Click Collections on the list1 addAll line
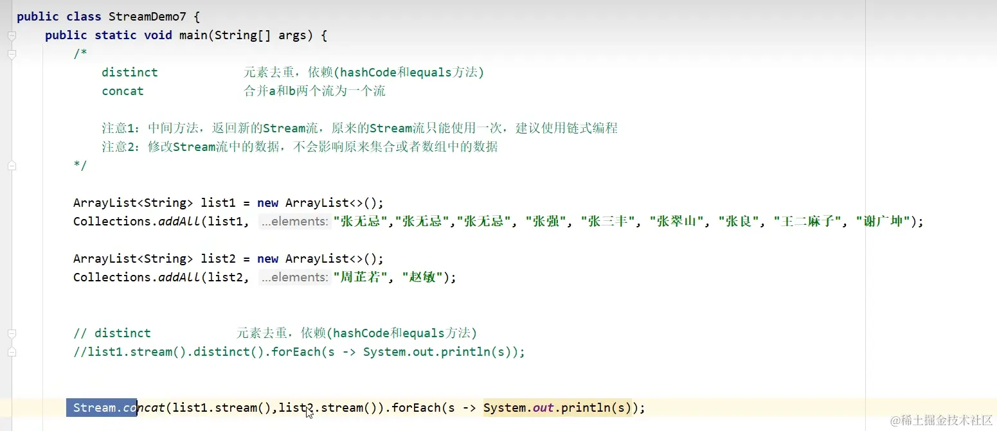The width and height of the screenshot is (997, 431). [x=112, y=222]
